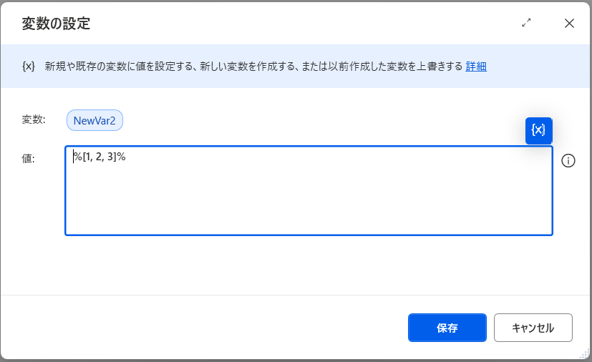Click resize grip at dialog corner

583,353
